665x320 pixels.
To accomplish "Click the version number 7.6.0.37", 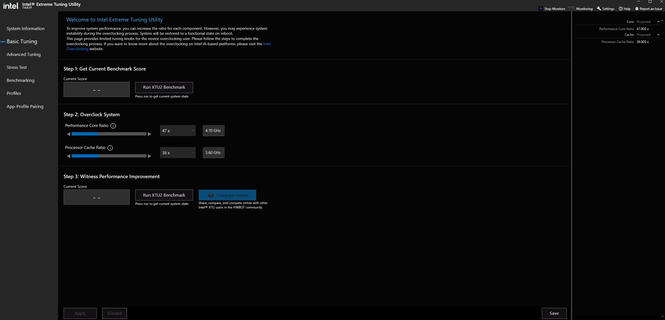I will tap(27, 8).
